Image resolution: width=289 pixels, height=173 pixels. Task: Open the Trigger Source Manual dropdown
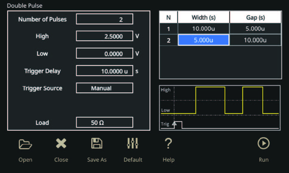click(x=104, y=88)
